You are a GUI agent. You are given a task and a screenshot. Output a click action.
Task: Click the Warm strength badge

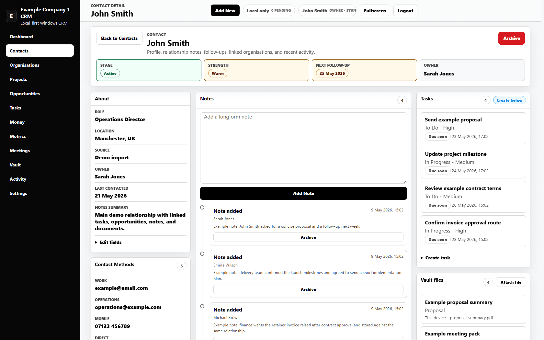(218, 74)
